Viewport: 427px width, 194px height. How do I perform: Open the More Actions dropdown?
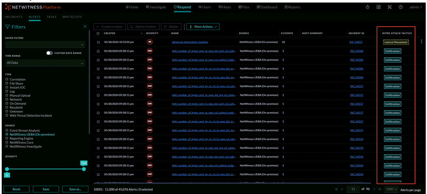pos(203,27)
